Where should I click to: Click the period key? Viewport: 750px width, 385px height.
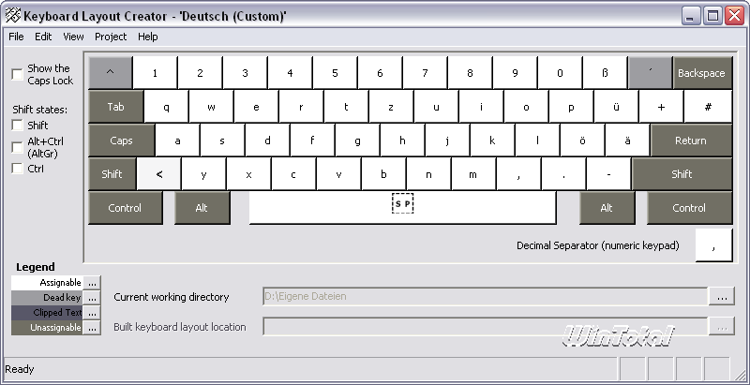click(x=563, y=174)
